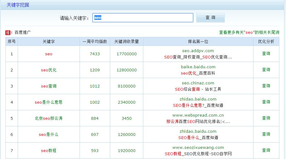Open the related long-tail keywords link
This screenshot has width=286, height=159.
coord(249,33)
